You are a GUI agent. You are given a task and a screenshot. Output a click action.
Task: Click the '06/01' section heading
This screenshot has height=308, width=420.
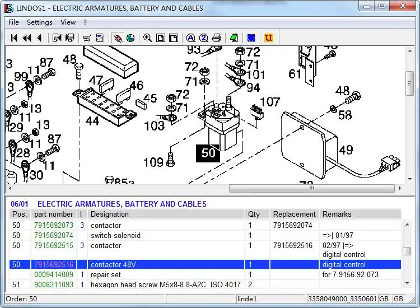[19, 204]
